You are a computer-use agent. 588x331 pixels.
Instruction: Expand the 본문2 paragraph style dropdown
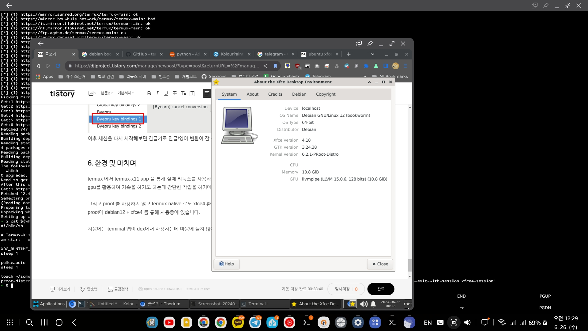coord(107,93)
